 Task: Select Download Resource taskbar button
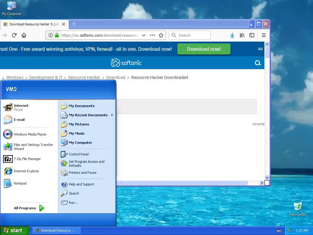coord(57,230)
